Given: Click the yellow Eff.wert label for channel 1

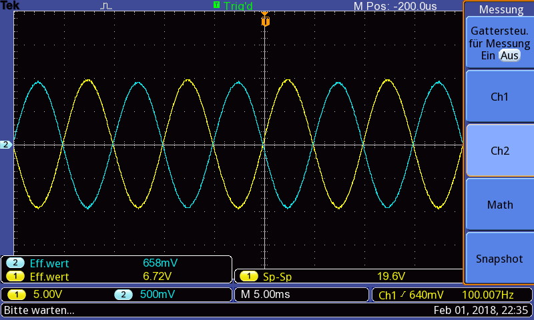Looking at the screenshot, I should pos(49,277).
